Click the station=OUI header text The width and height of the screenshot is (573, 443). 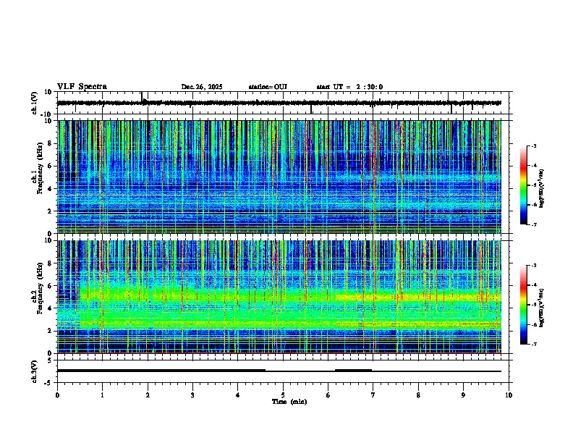point(268,87)
